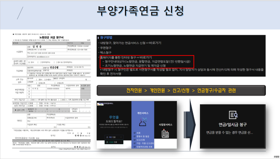Click the 사업장서비스 building icon
This screenshot has width=280, height=159.
tap(165, 133)
